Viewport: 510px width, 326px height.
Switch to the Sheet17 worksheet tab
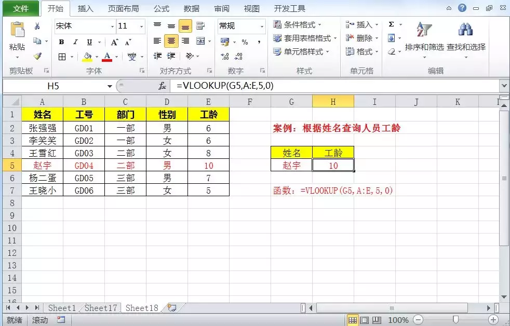tap(101, 308)
